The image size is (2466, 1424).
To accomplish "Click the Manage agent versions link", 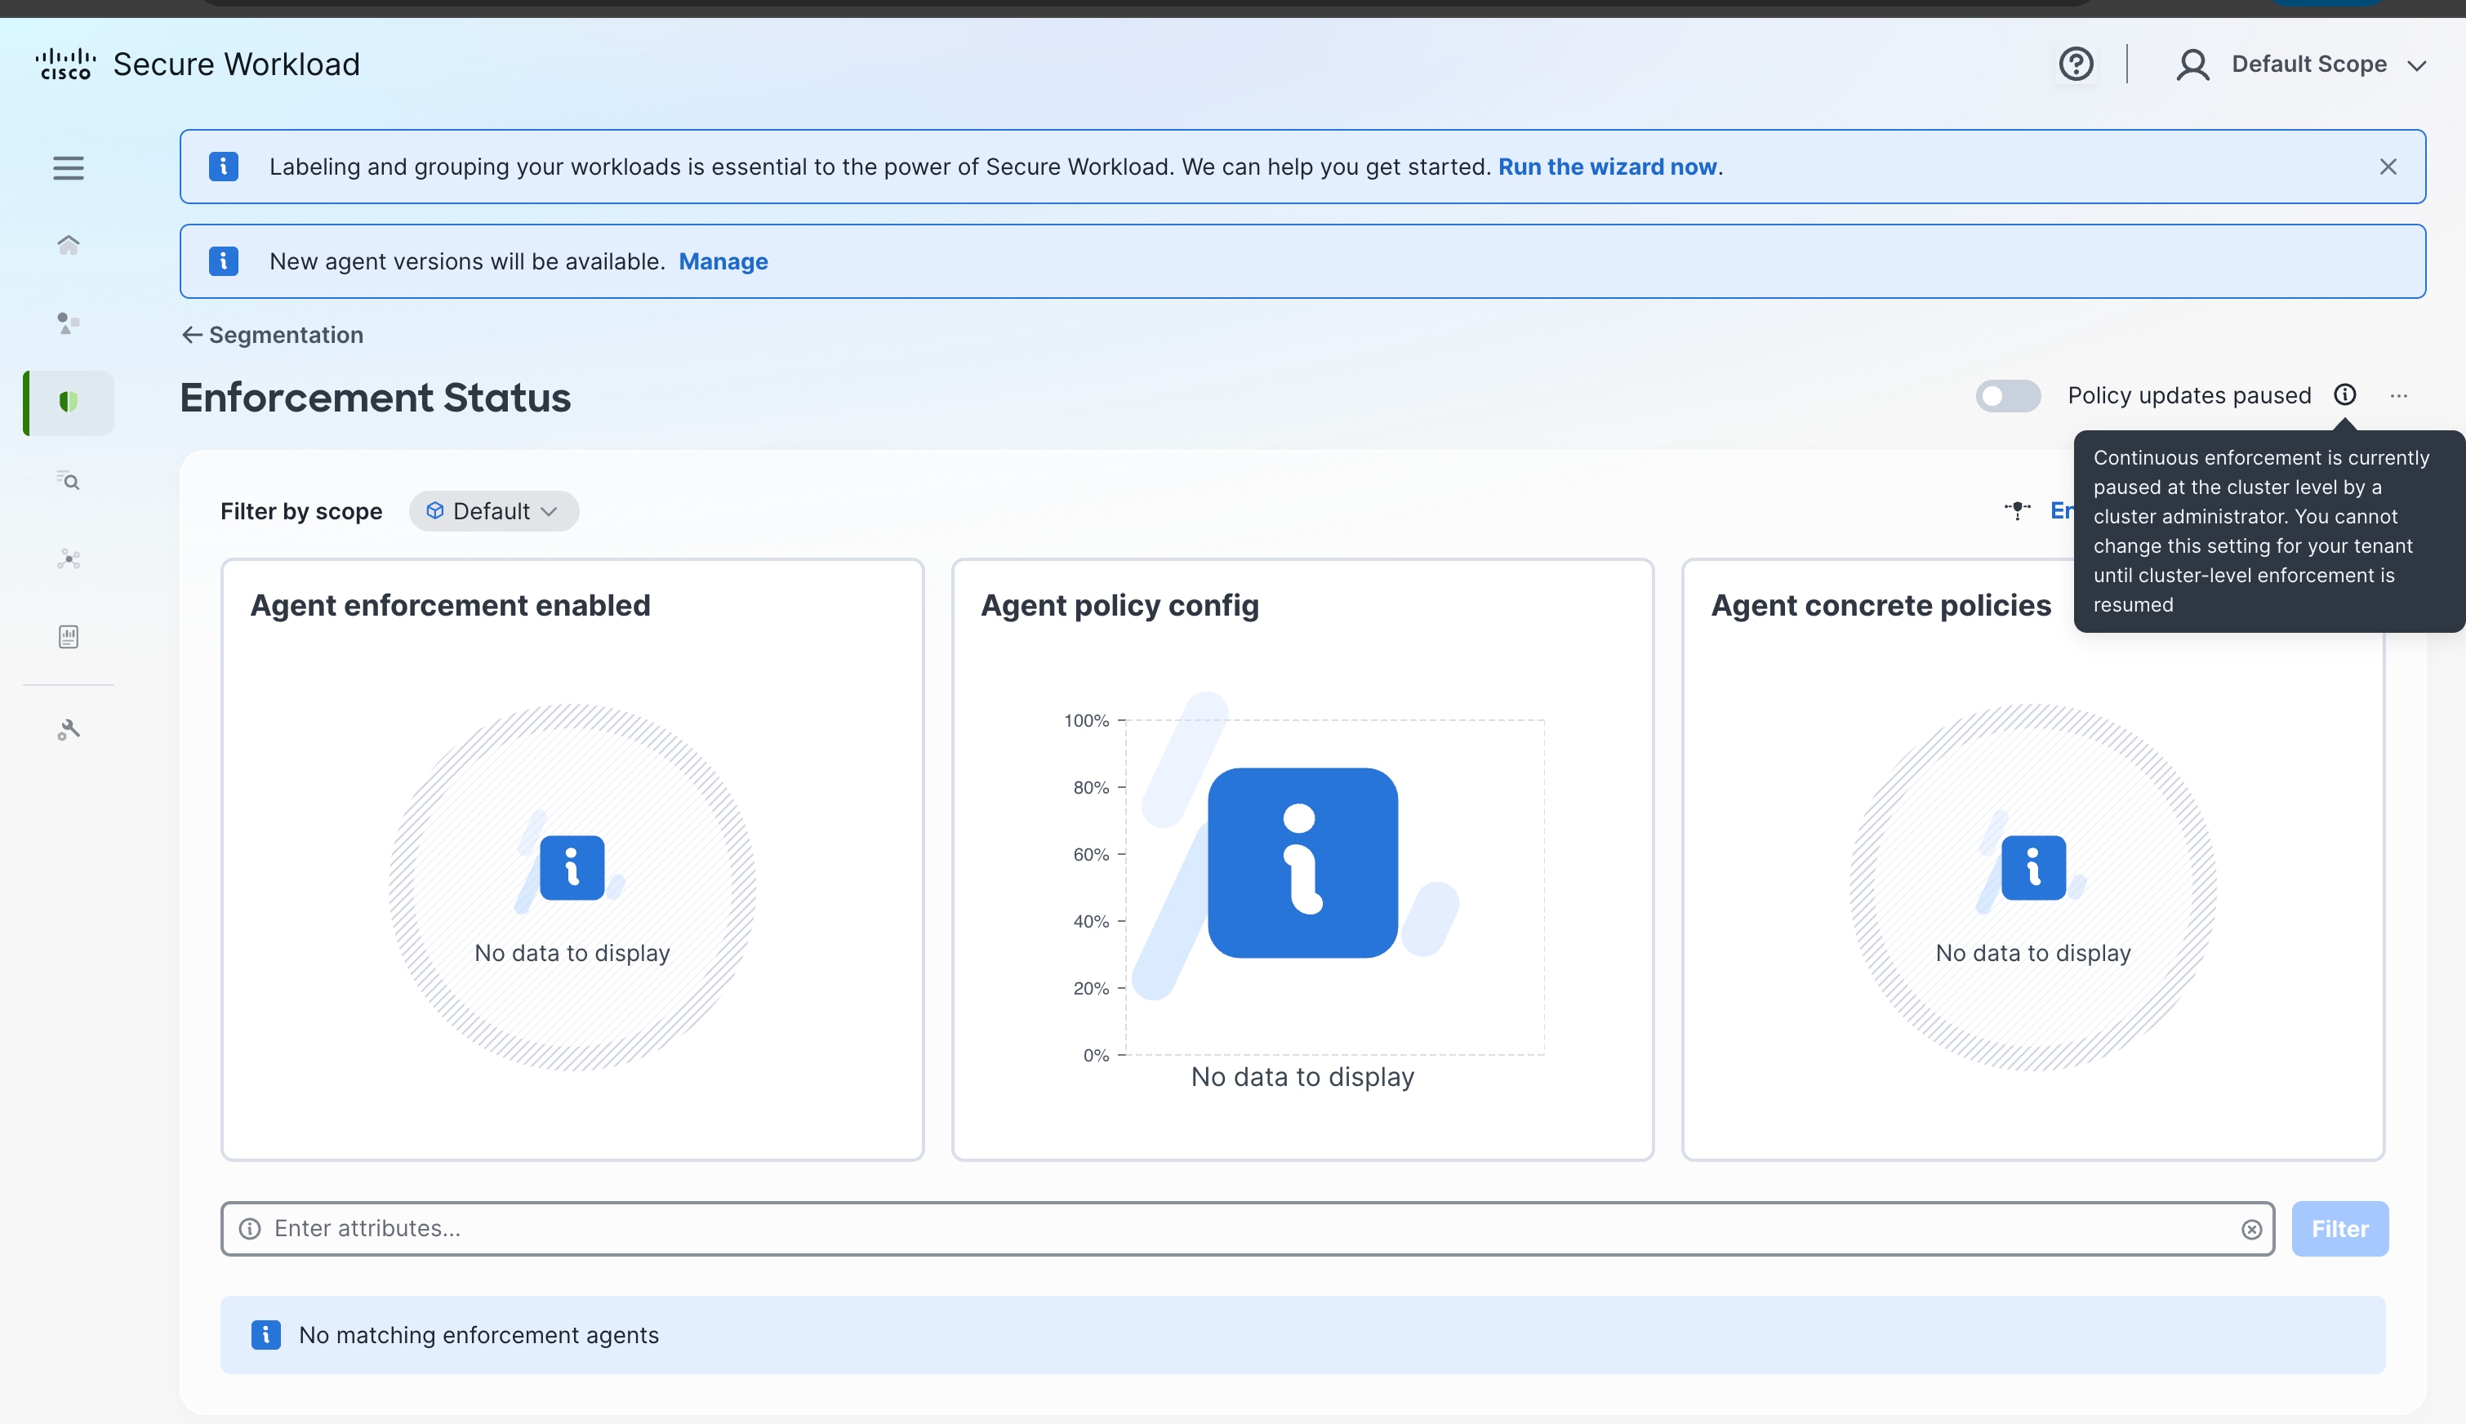I will click(723, 262).
